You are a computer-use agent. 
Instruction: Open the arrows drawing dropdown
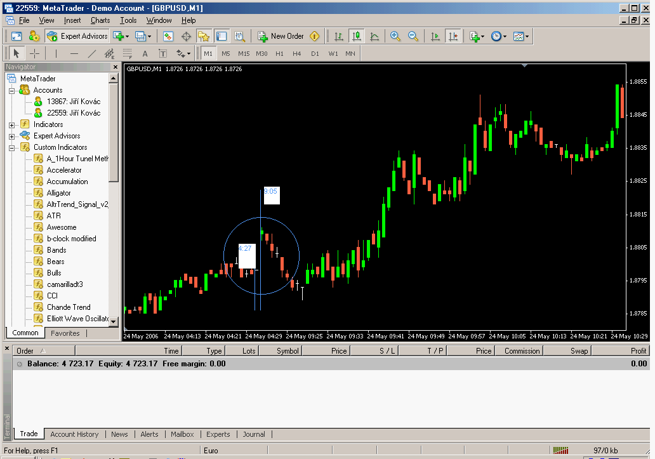(189, 53)
